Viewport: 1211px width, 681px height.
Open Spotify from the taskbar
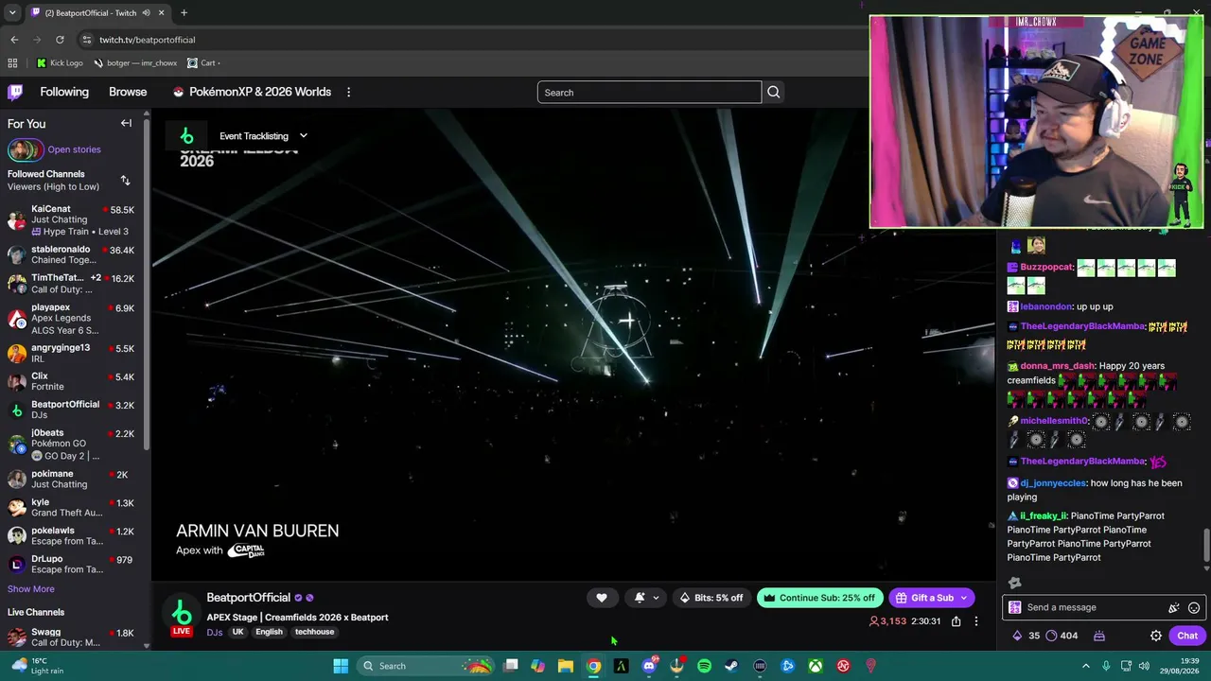[704, 666]
